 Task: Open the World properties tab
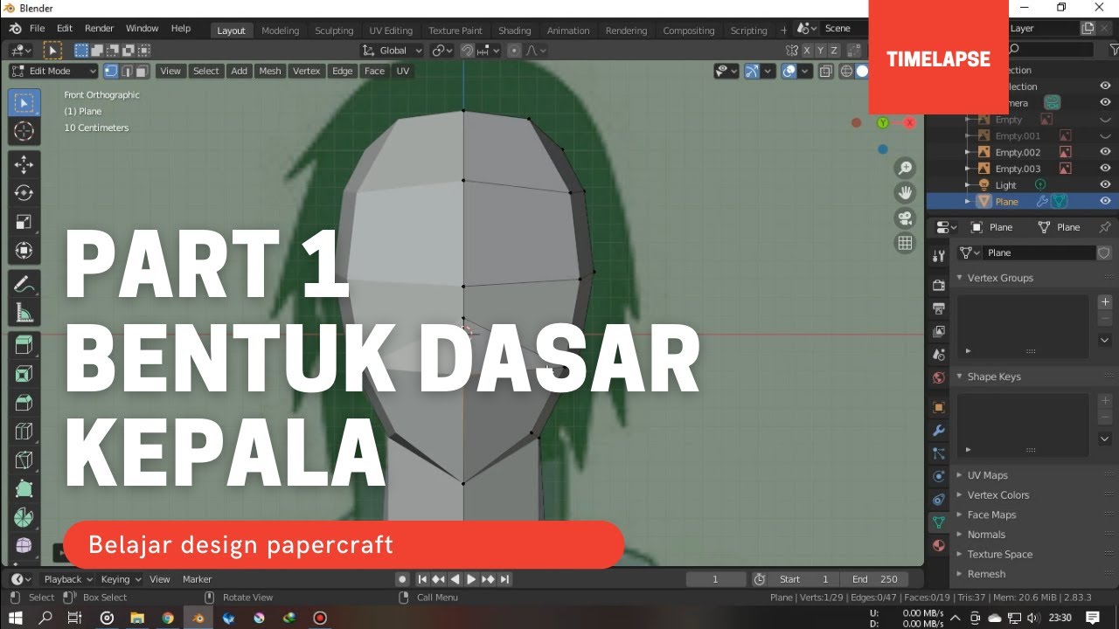pyautogui.click(x=939, y=377)
